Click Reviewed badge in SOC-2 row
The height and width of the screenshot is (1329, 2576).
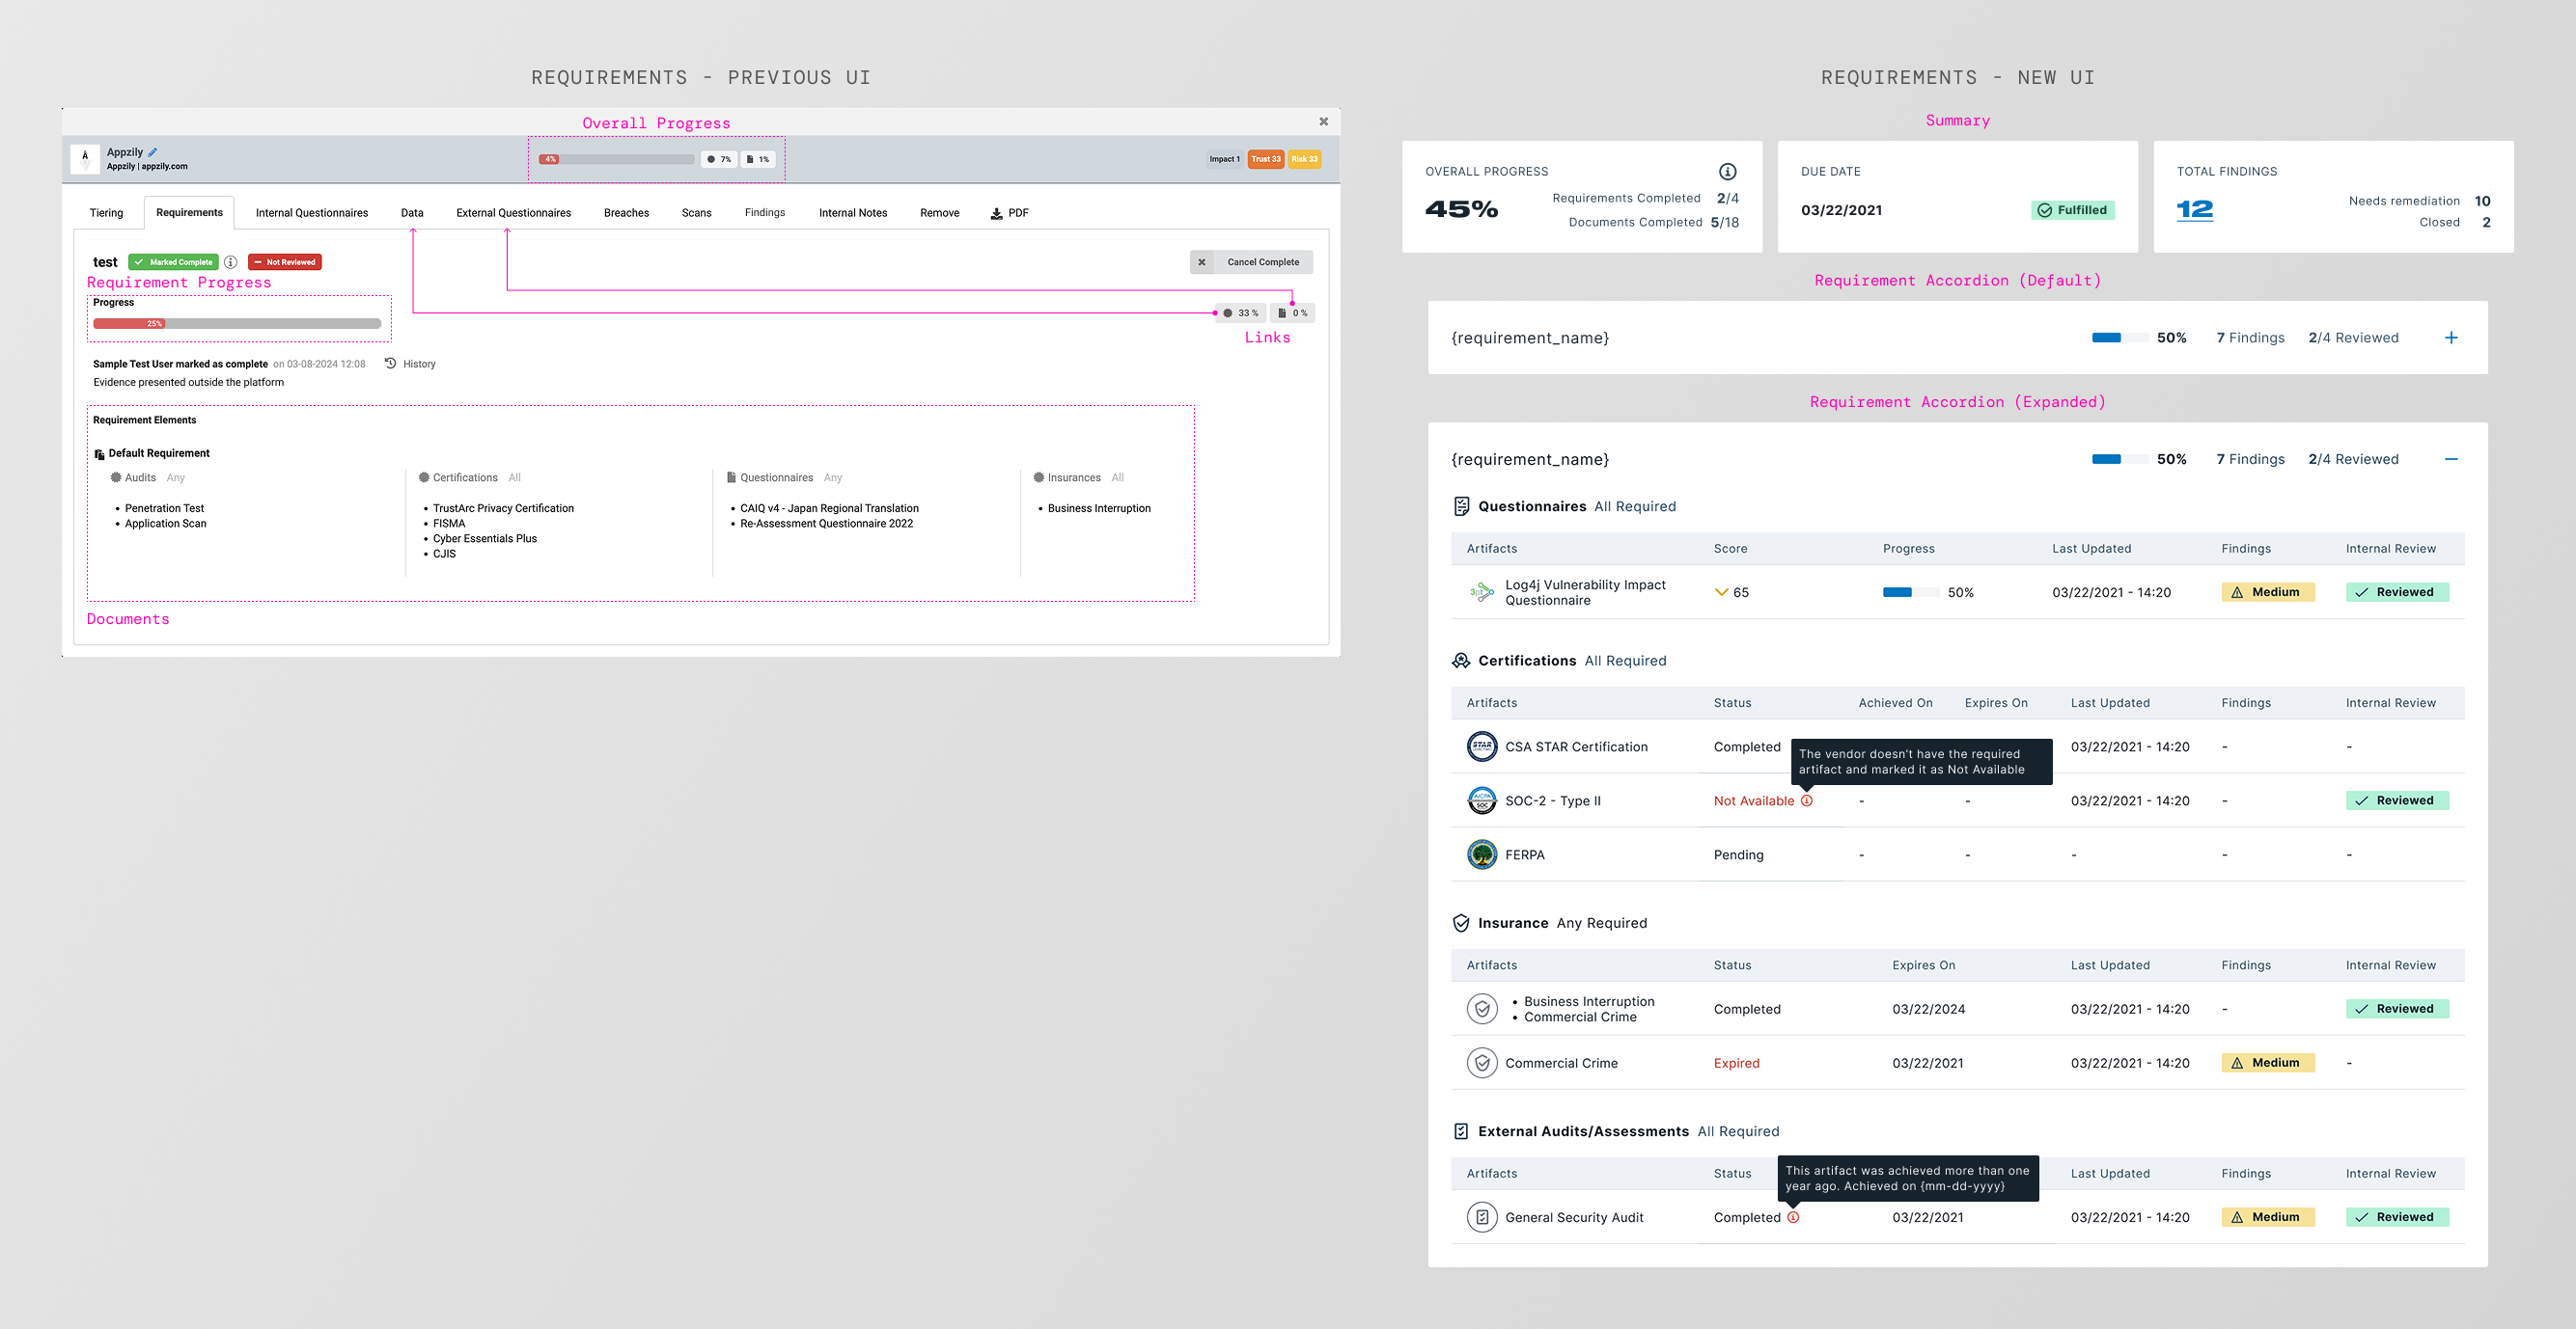pyautogui.click(x=2396, y=800)
